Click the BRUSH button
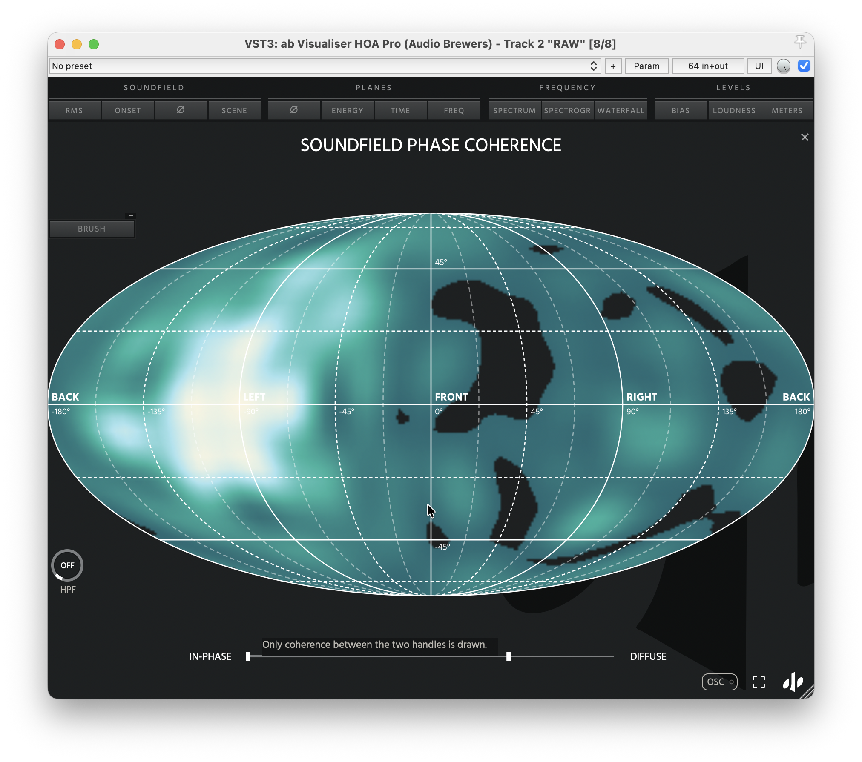The width and height of the screenshot is (862, 762). pos(92,229)
